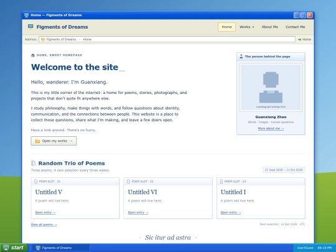
Task: Click the taskbar clock showing 09:19 PM
Action: click(x=325, y=248)
